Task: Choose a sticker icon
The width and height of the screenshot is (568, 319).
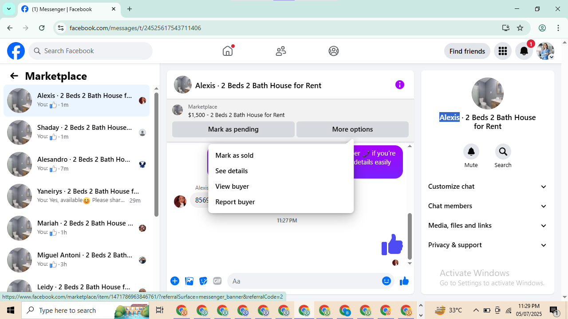Action: 203,281
